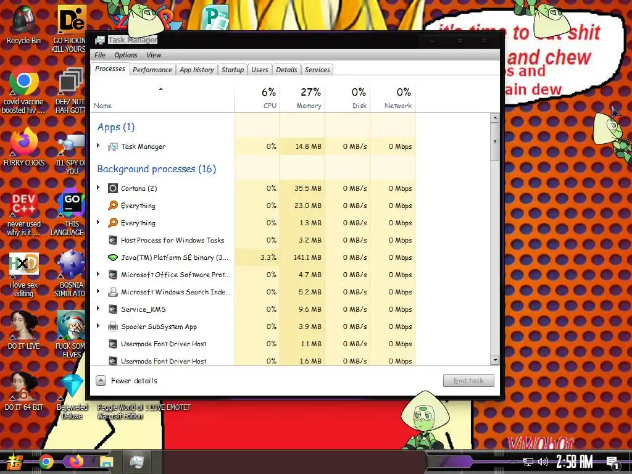Expand the Service_KMS row
Image resolution: width=632 pixels, height=474 pixels.
click(98, 309)
